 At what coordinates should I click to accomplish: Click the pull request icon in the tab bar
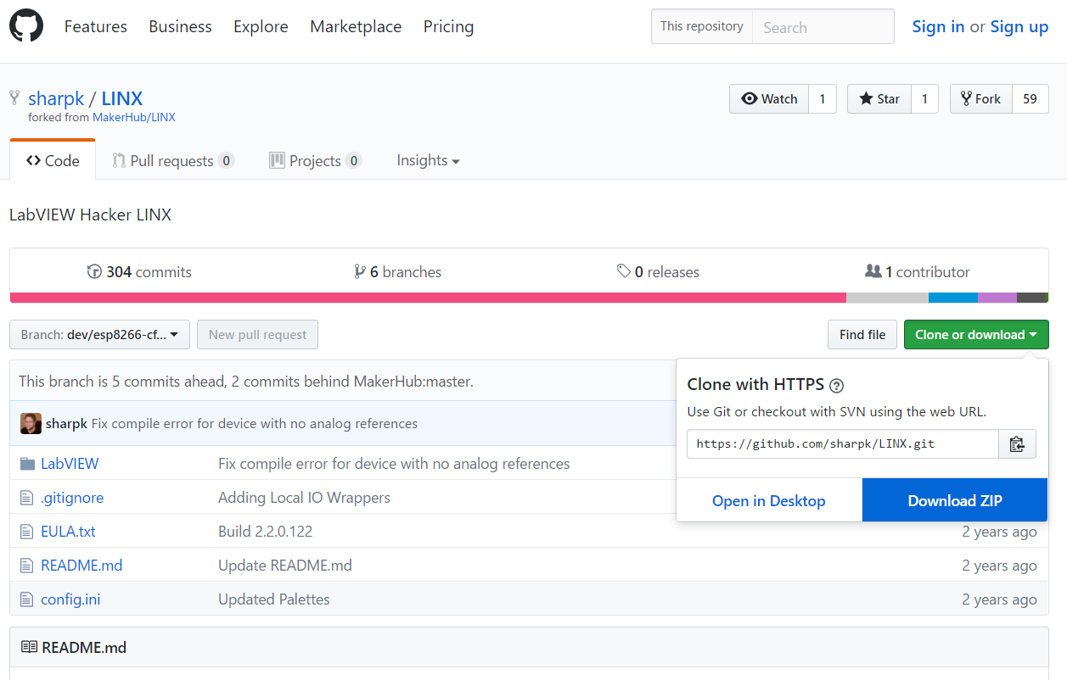pos(119,160)
